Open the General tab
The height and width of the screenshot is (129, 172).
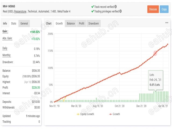click(x=24, y=23)
